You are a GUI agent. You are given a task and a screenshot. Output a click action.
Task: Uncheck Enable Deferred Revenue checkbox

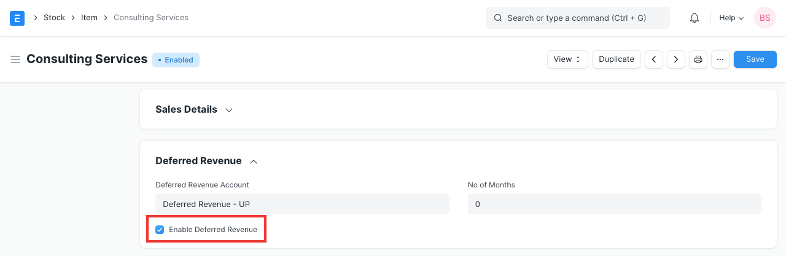pos(160,230)
